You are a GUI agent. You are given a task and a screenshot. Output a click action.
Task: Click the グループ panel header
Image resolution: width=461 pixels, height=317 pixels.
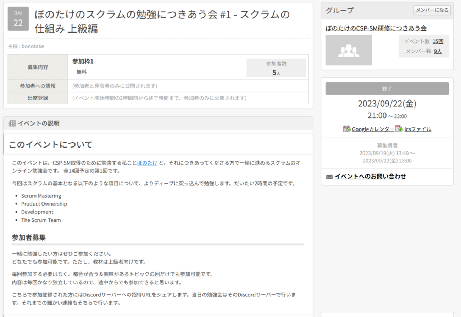(387, 11)
